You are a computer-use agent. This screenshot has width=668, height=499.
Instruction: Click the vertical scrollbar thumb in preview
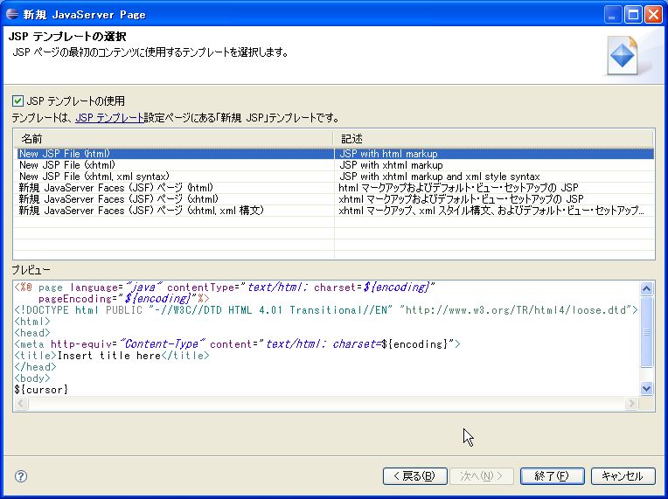point(646,331)
